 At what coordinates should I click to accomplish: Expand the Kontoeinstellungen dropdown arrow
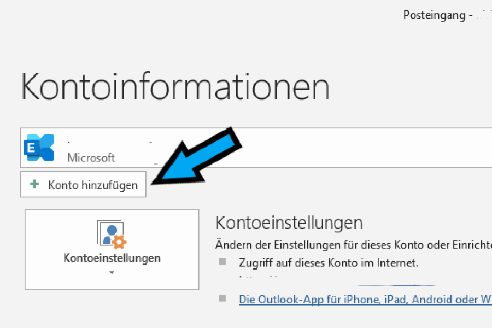click(x=112, y=272)
